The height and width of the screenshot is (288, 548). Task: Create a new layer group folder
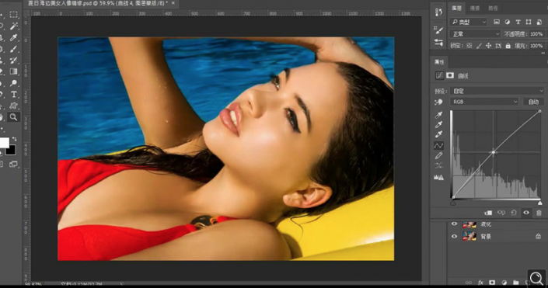click(516, 282)
